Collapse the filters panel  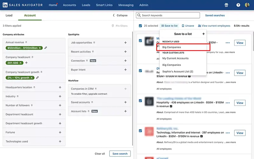120,15
